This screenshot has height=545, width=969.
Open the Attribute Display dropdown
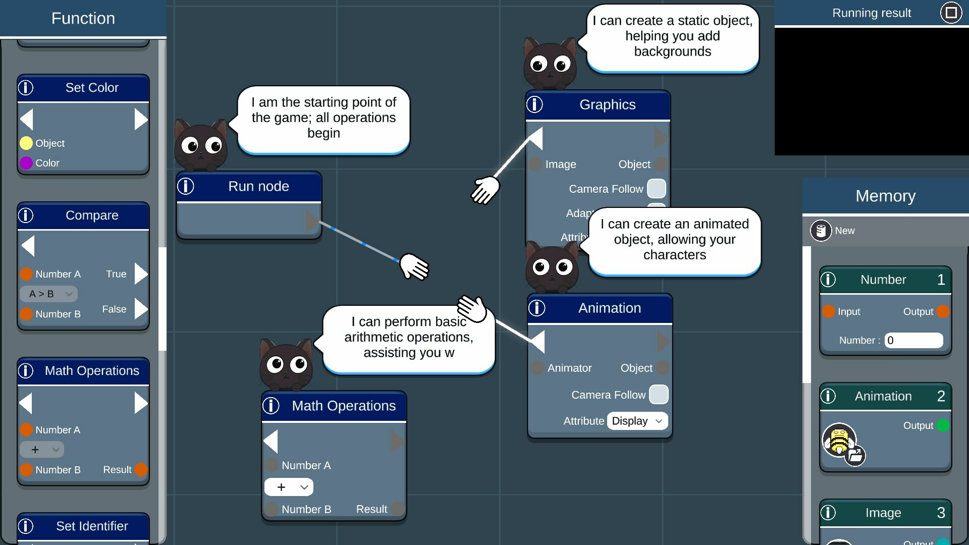coord(637,421)
